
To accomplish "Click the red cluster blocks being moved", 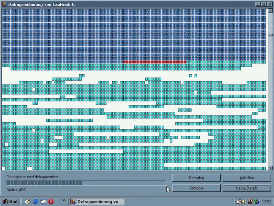I will coord(154,62).
